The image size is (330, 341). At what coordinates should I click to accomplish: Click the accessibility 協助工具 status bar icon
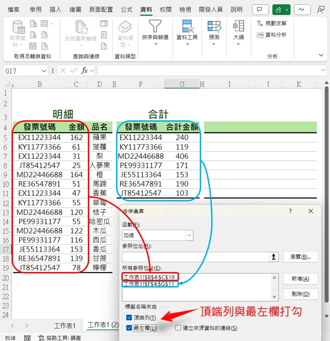point(41,338)
